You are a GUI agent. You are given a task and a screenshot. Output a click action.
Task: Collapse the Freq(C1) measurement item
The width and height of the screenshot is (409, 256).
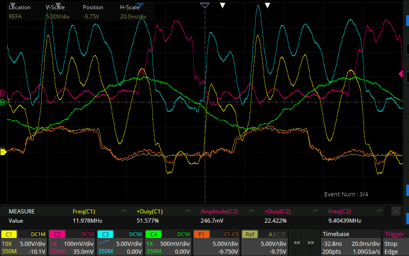point(124,212)
